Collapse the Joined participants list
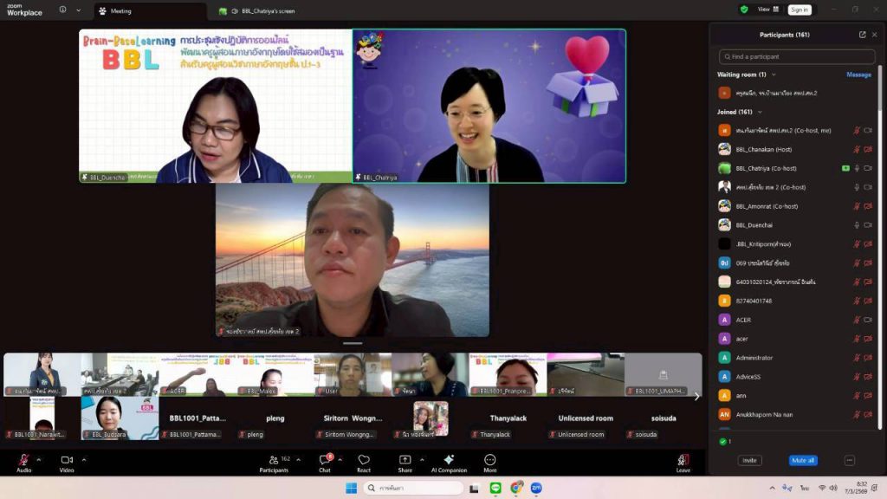 pyautogui.click(x=761, y=112)
